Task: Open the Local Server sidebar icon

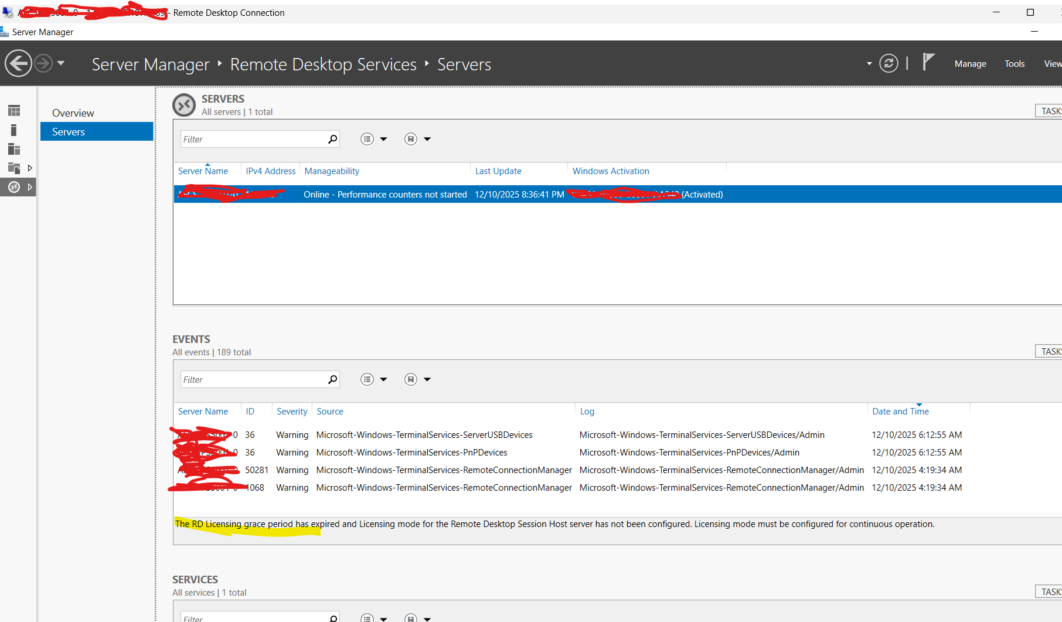Action: pyautogui.click(x=14, y=130)
